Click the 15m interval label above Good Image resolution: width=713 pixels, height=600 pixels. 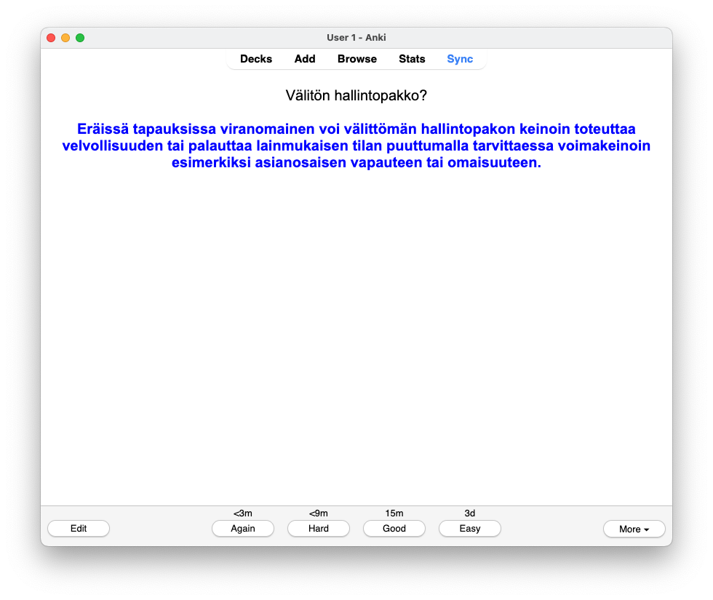click(394, 513)
